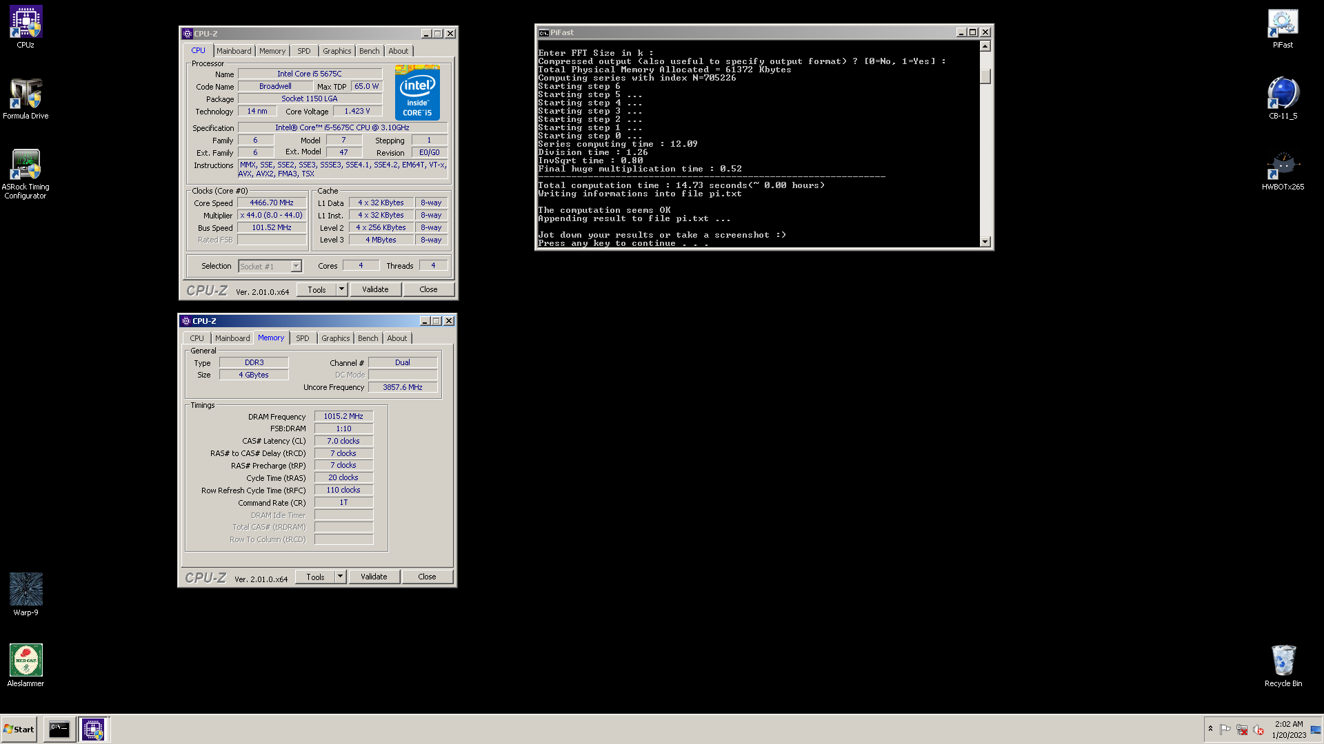
Task: Click the Uncore Frequency 3857.6 MHz value
Action: (x=403, y=387)
